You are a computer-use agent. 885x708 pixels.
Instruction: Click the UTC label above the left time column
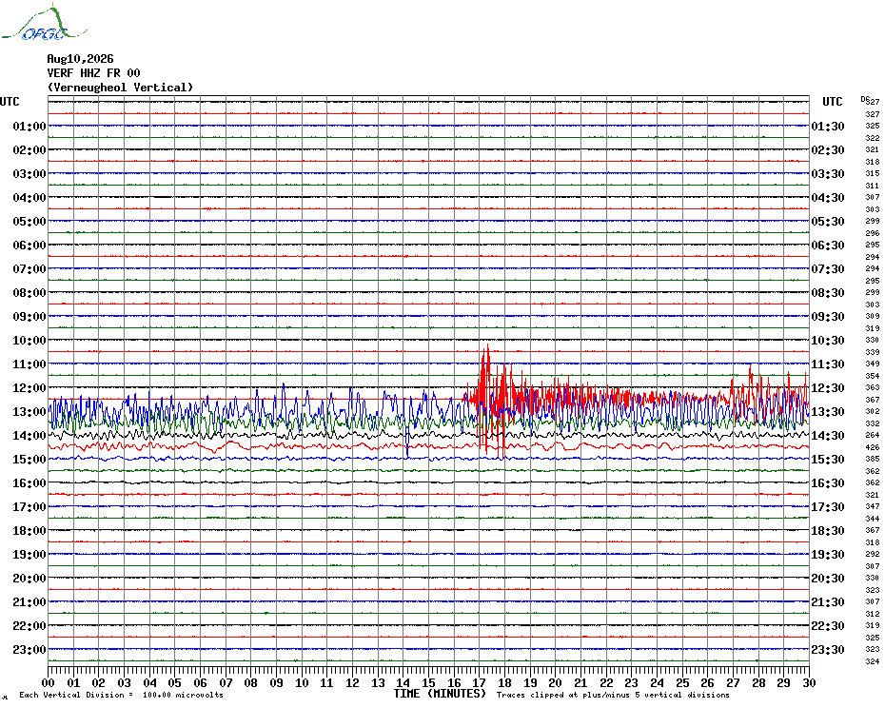click(x=10, y=102)
